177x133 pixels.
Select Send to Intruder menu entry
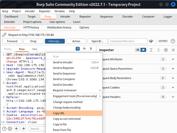[x=74, y=62]
